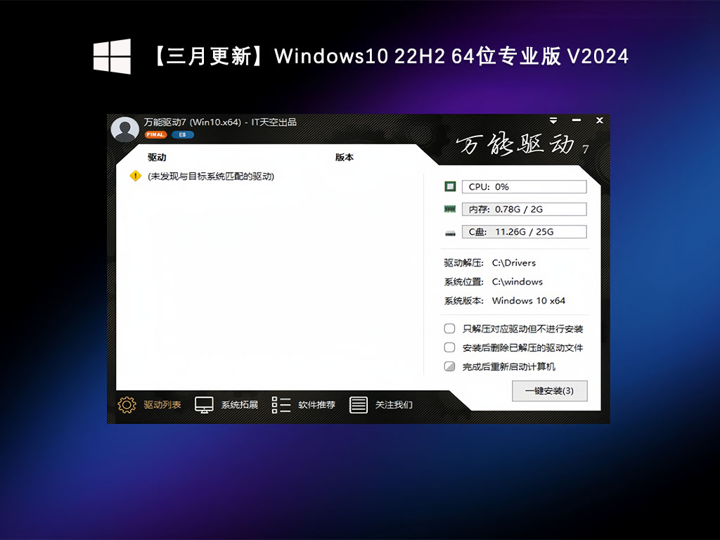
Task: Click the user avatar icon
Action: 125,129
